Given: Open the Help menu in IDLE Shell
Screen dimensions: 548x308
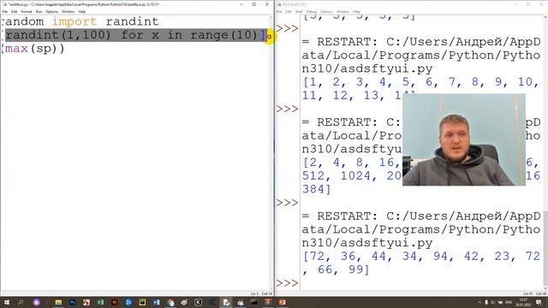Looking at the screenshot, I should [x=356, y=11].
